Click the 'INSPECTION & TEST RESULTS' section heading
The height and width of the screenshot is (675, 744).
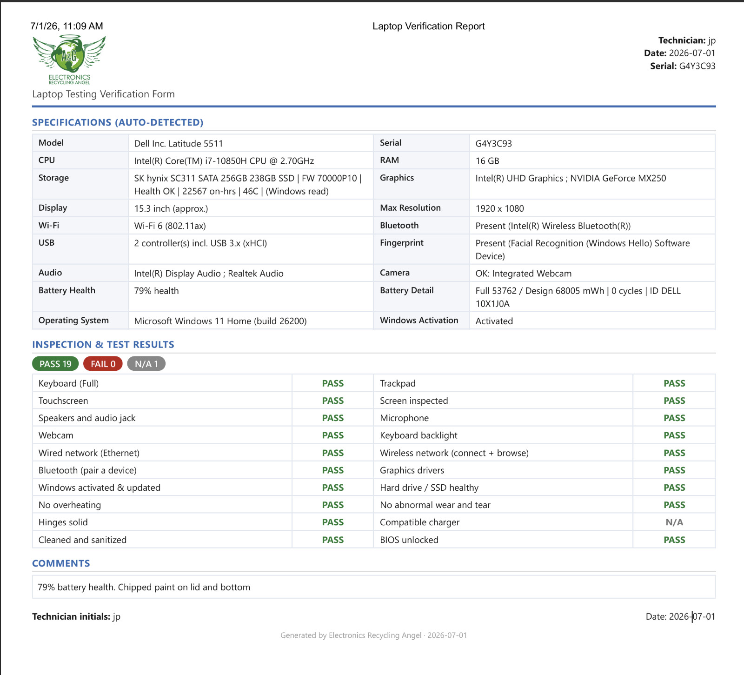[x=103, y=345]
